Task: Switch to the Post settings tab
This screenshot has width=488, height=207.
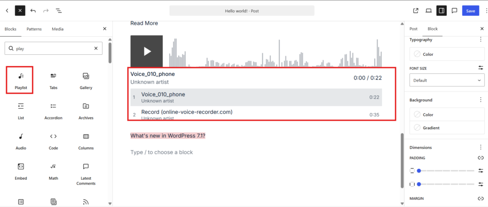Action: 413,29
